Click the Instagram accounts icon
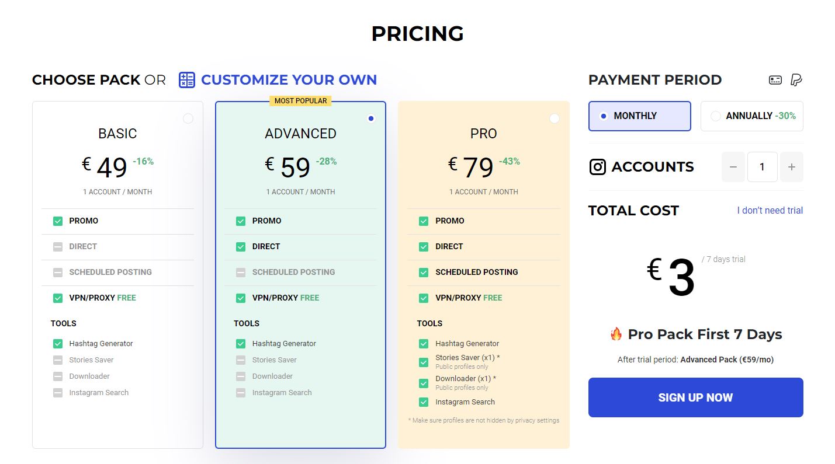Screen dimensions: 835x464 pos(598,167)
